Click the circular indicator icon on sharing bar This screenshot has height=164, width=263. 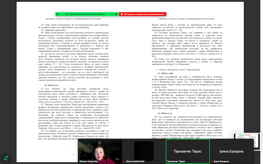pyautogui.click(x=113, y=14)
